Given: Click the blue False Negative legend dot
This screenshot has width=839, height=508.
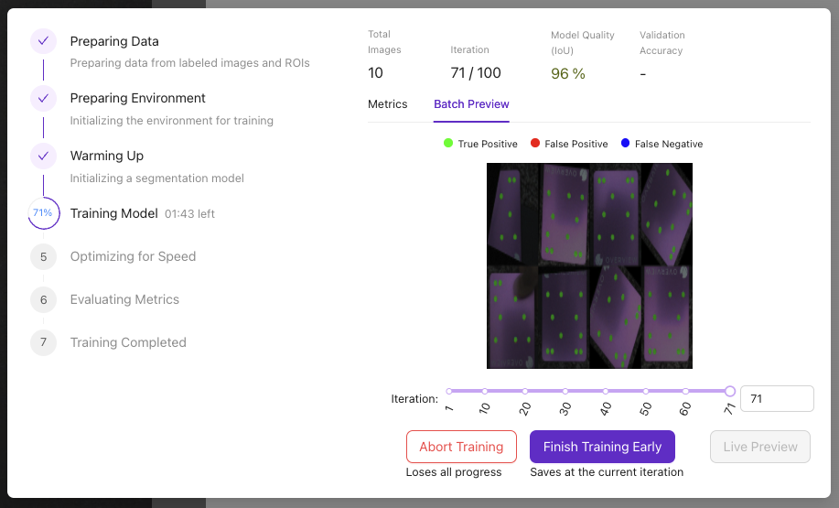Looking at the screenshot, I should (x=625, y=144).
